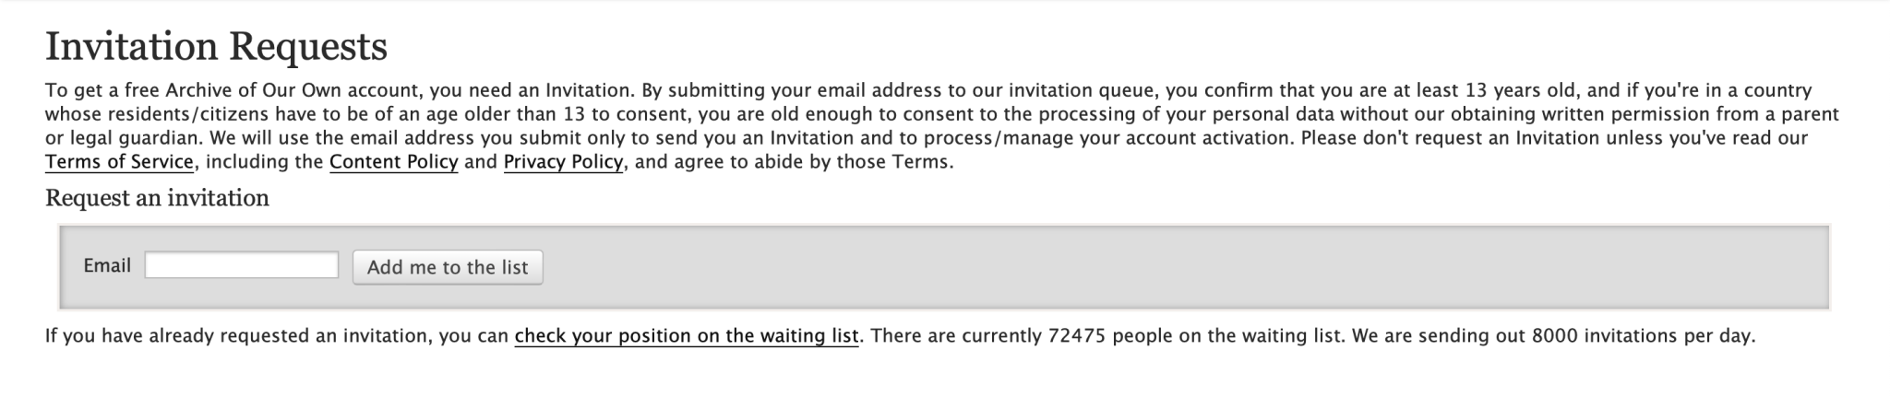Focus the Email input field
The width and height of the screenshot is (1890, 397).
click(x=242, y=265)
